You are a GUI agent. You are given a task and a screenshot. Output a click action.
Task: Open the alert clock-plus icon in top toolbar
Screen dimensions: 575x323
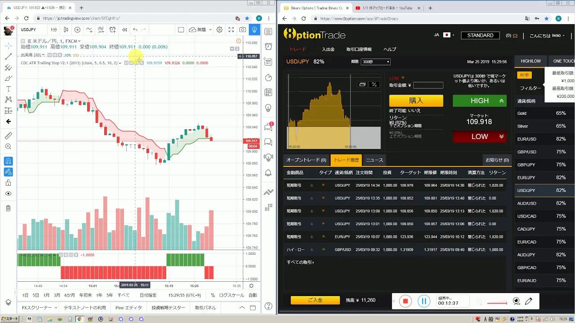click(x=113, y=30)
